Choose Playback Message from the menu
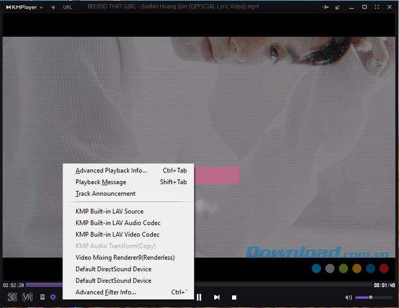 pos(128,182)
